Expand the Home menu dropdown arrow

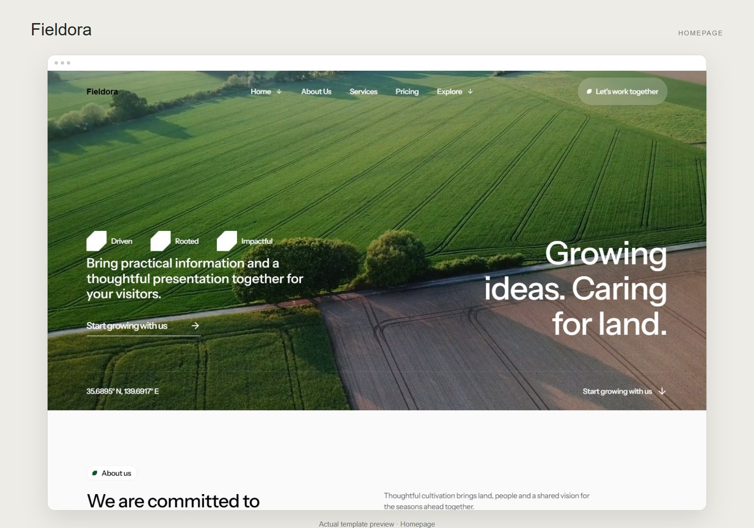(x=279, y=91)
